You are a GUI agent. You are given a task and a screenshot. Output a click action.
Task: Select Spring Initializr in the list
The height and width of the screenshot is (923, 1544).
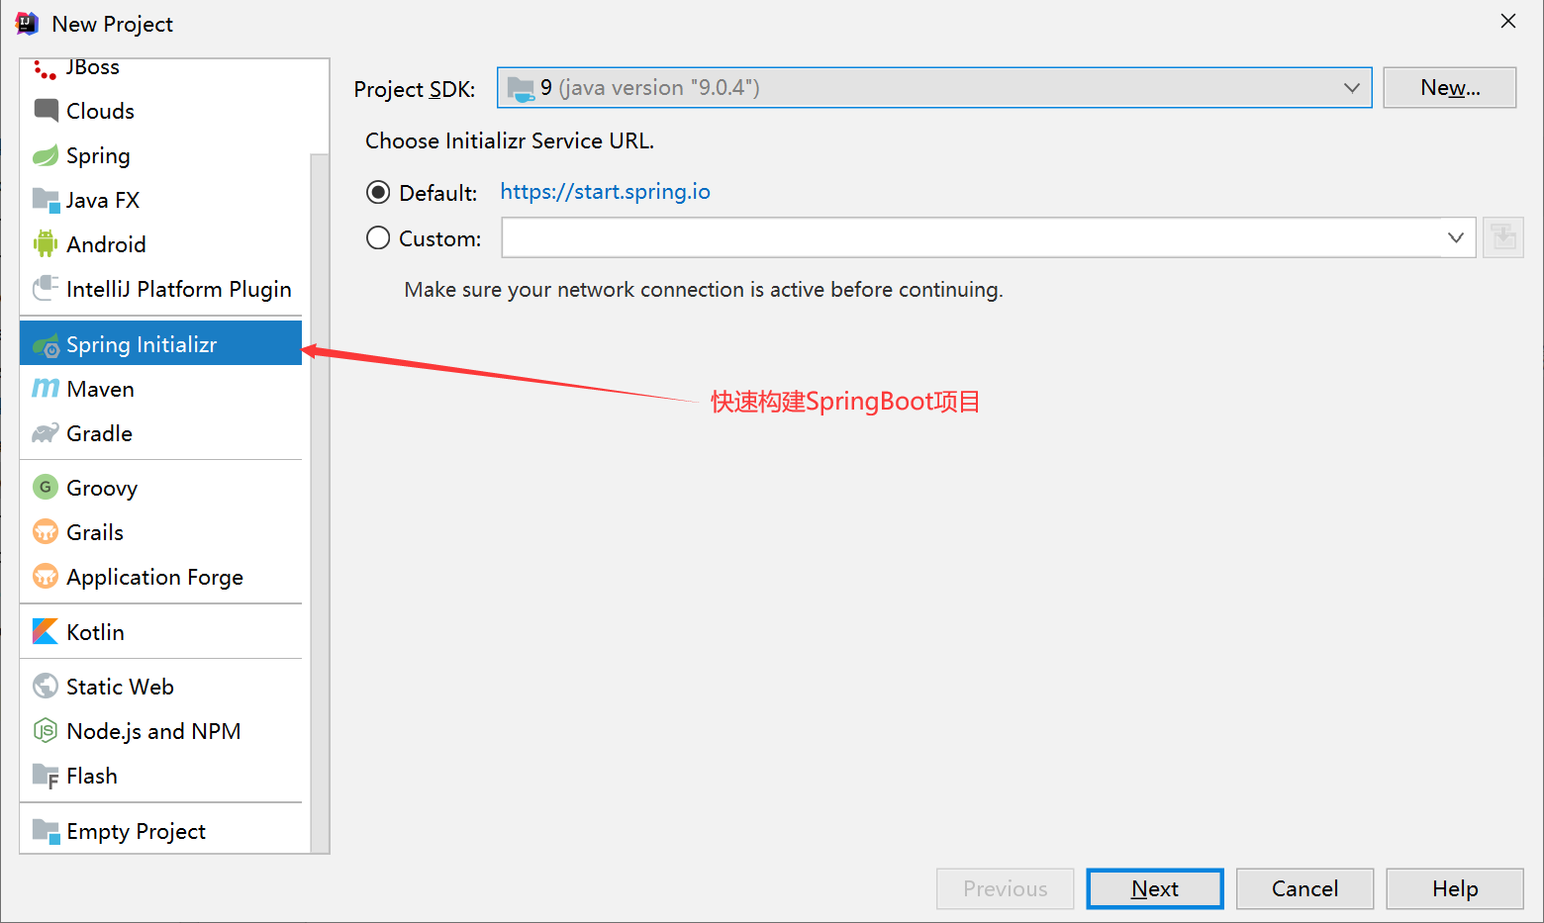point(160,343)
